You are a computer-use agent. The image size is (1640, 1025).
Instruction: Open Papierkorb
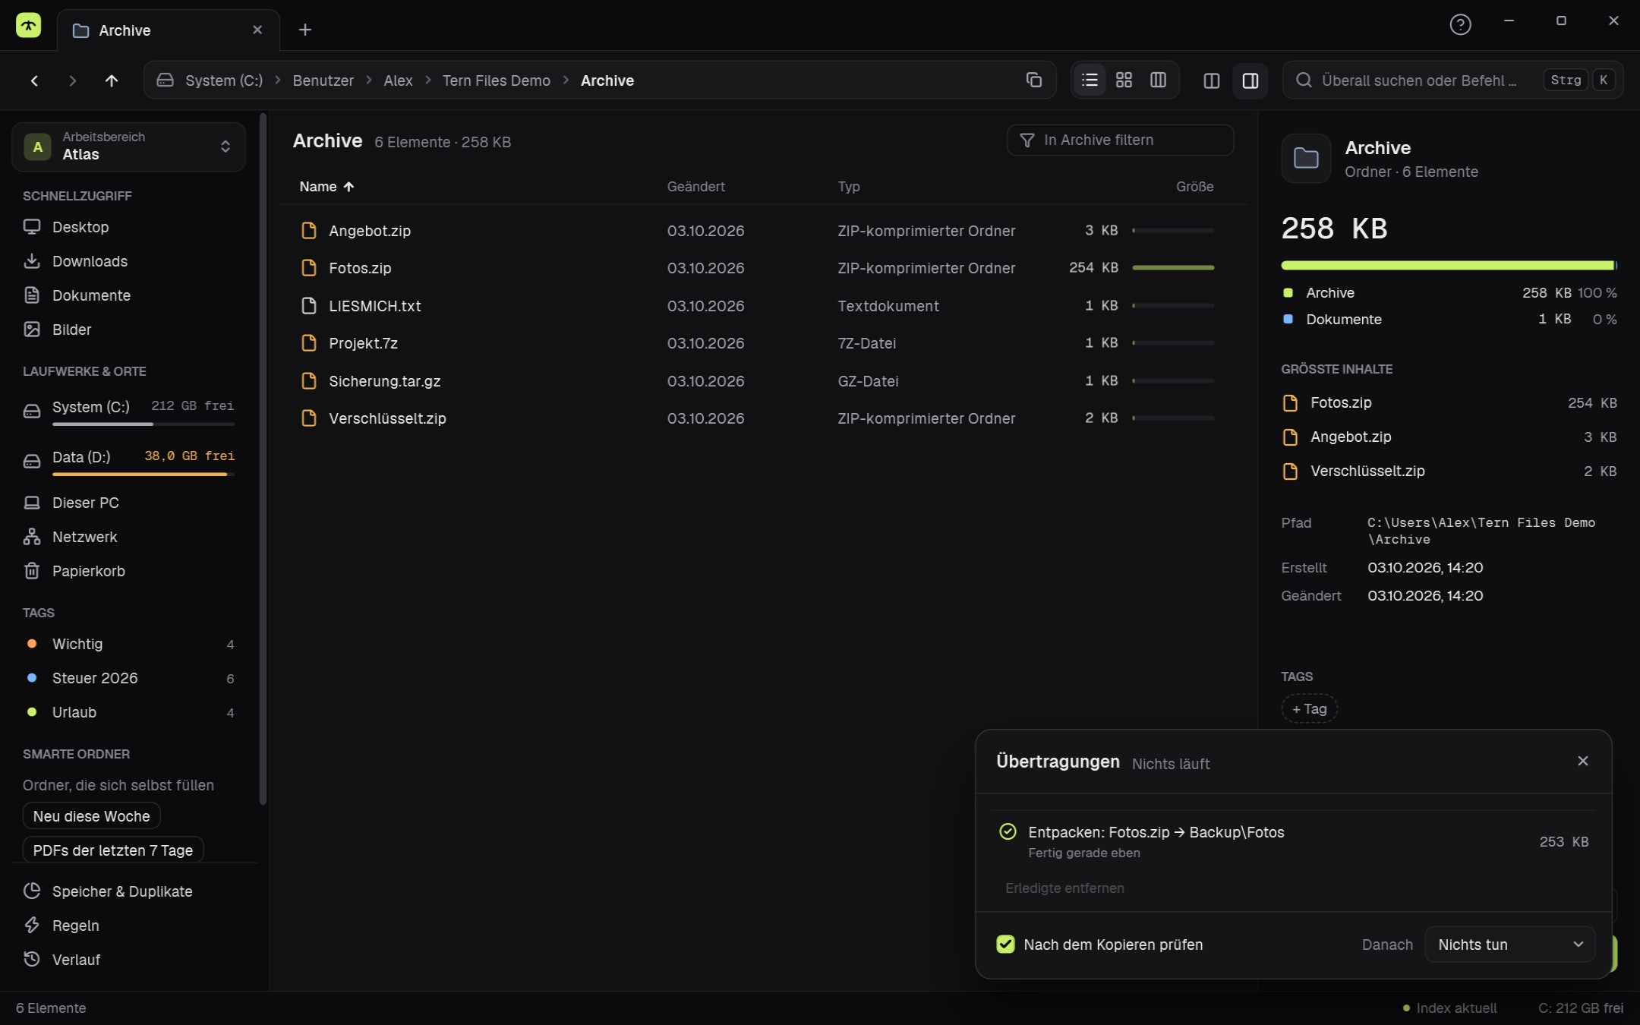click(128, 571)
